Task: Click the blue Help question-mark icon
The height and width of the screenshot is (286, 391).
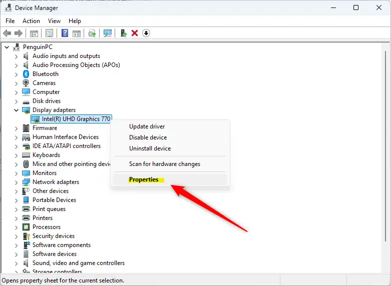Action: pyautogui.click(x=65, y=33)
